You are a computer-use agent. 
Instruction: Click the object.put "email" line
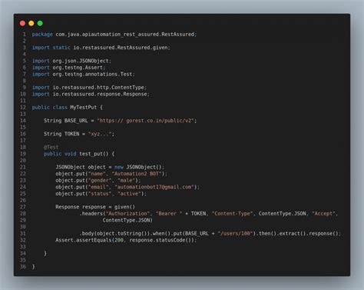pyautogui.click(x=127, y=187)
